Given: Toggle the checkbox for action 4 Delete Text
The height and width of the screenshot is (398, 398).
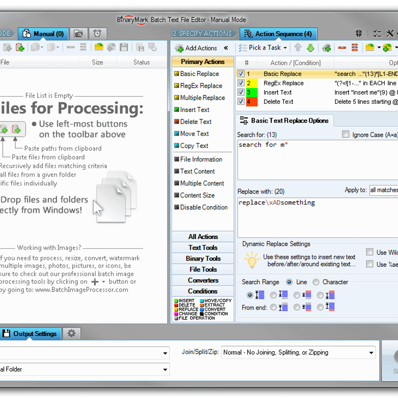Looking at the screenshot, I should click(241, 101).
